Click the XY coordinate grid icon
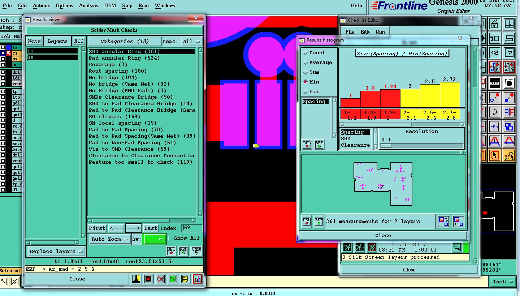The image size is (520, 296). point(509,24)
